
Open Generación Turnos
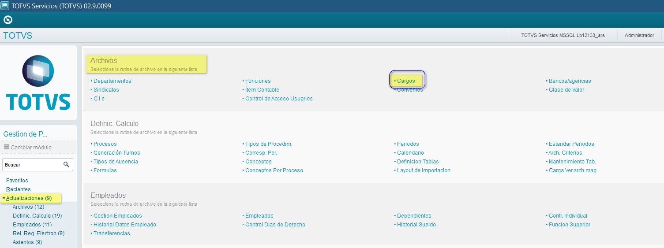[117, 153]
